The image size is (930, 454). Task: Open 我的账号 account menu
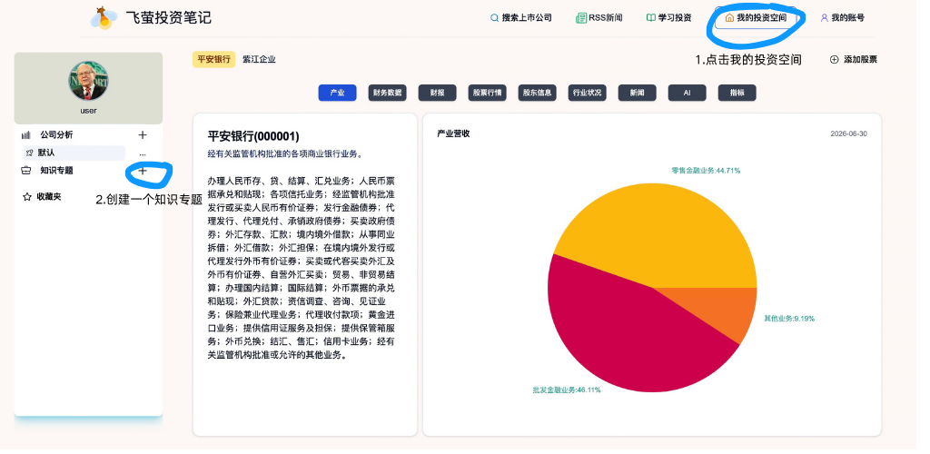pos(842,18)
